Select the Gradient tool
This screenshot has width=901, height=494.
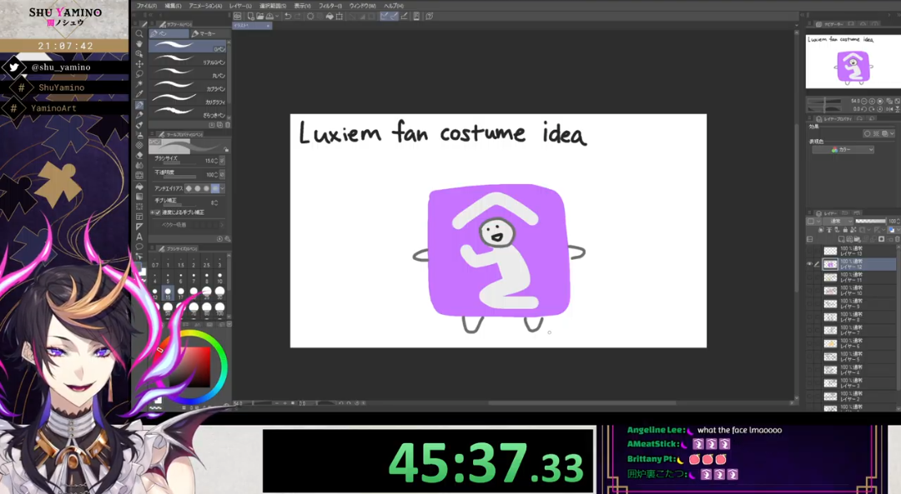(x=139, y=197)
